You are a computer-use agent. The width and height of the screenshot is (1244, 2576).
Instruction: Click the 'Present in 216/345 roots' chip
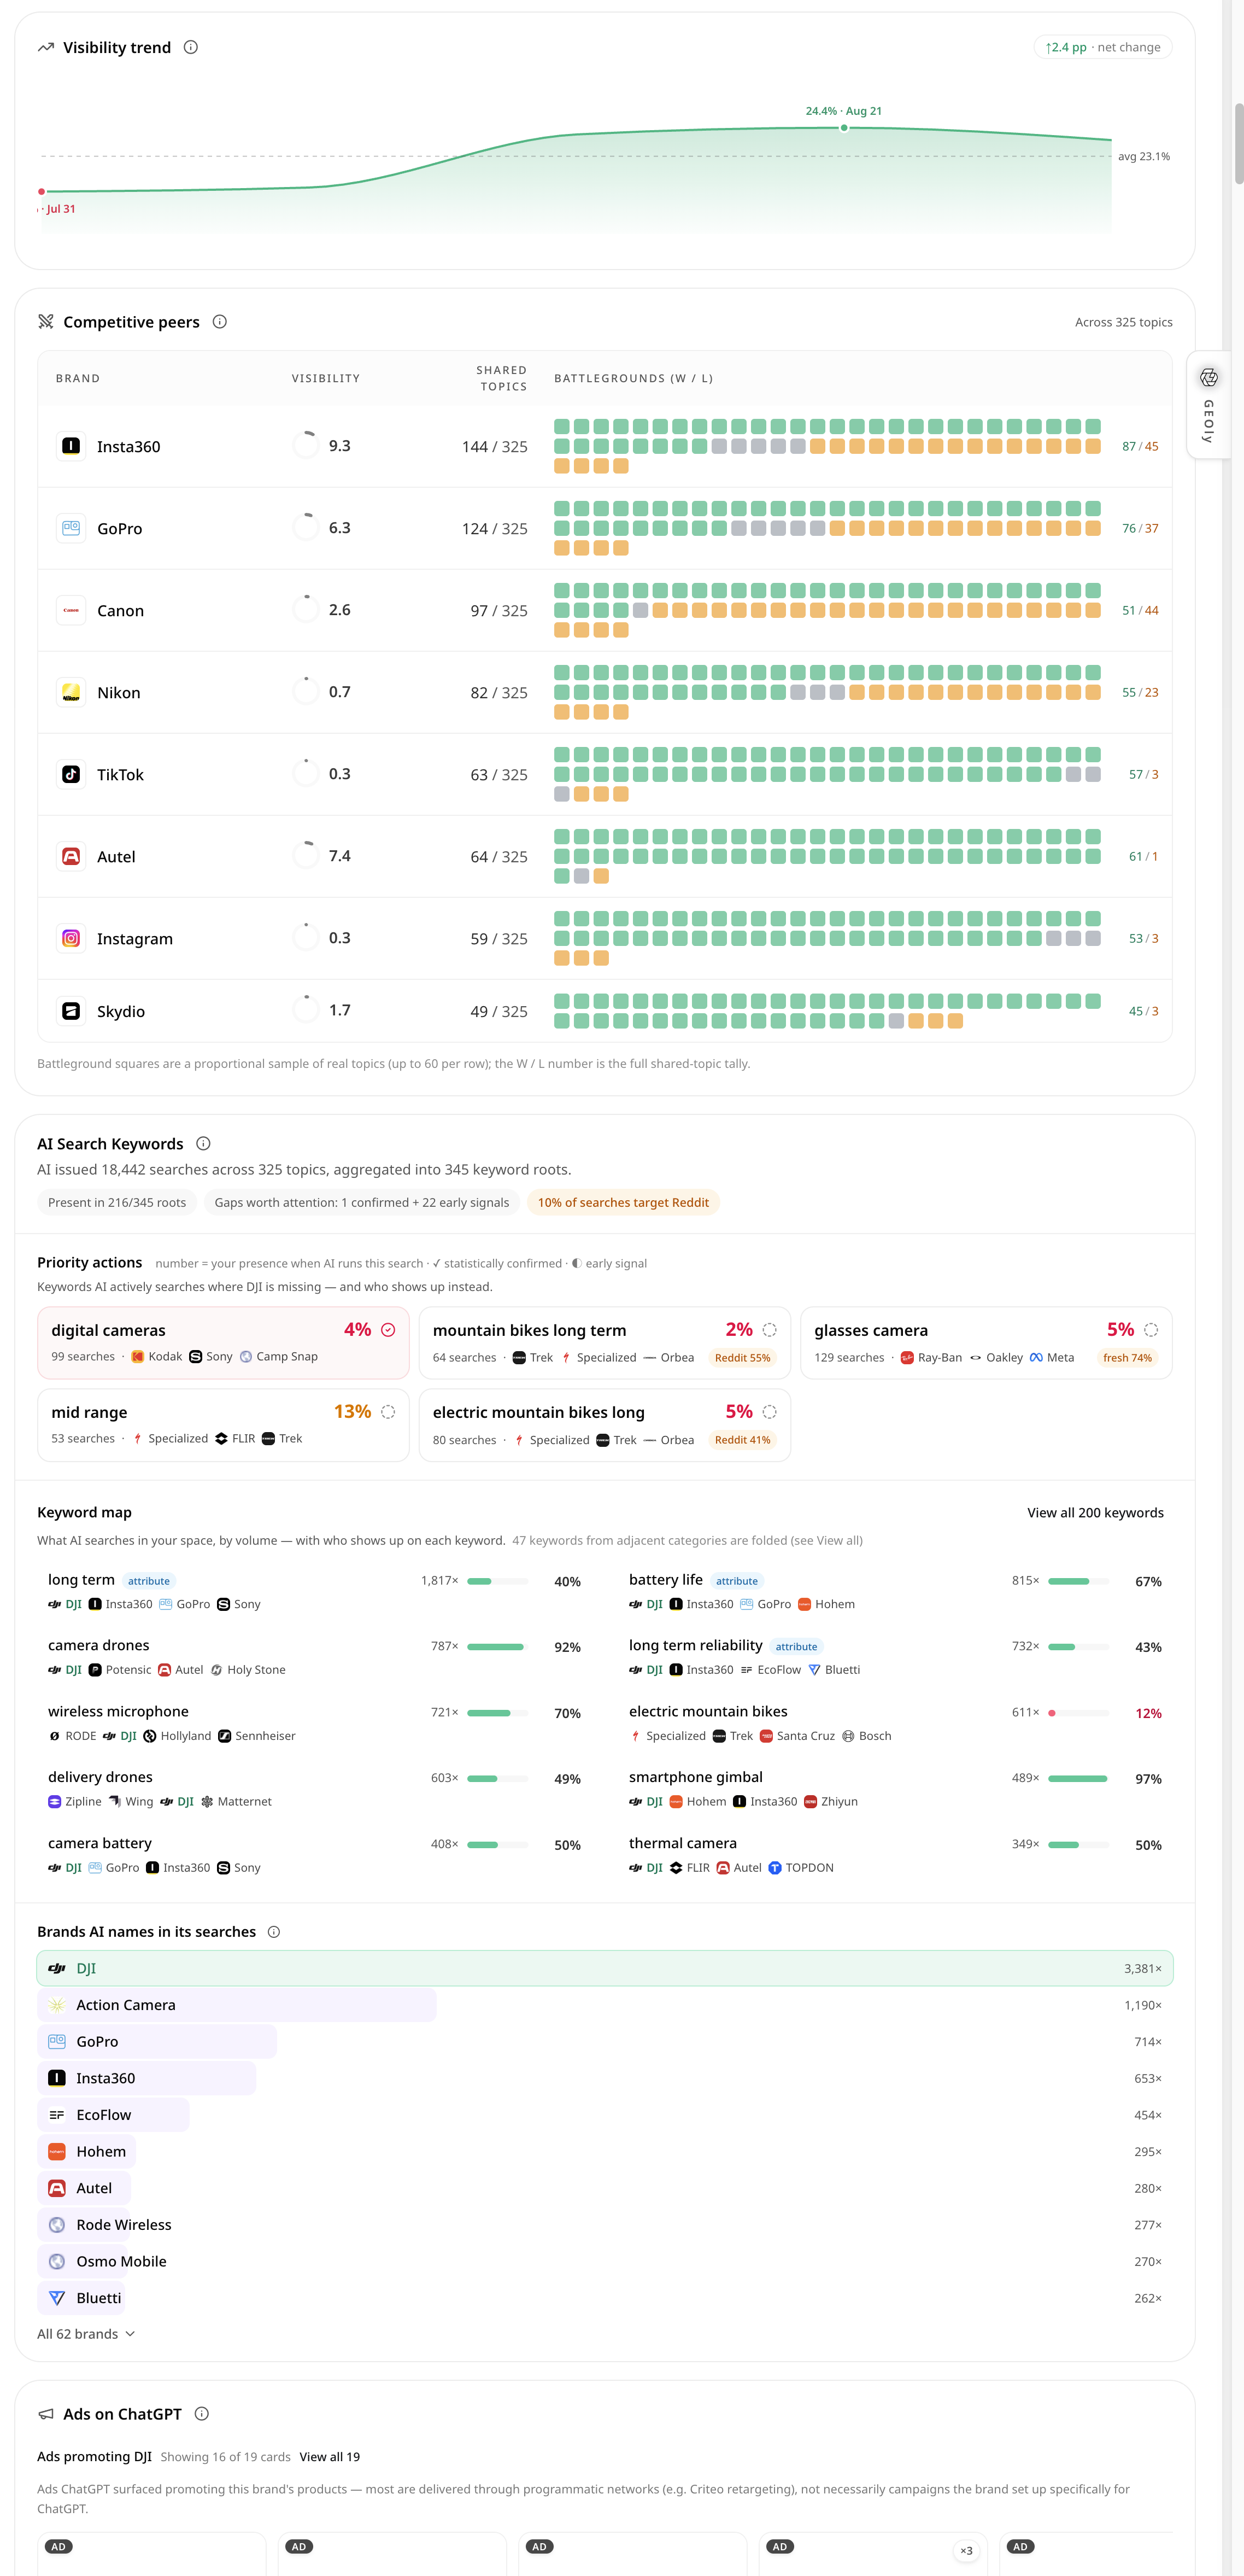point(117,1202)
